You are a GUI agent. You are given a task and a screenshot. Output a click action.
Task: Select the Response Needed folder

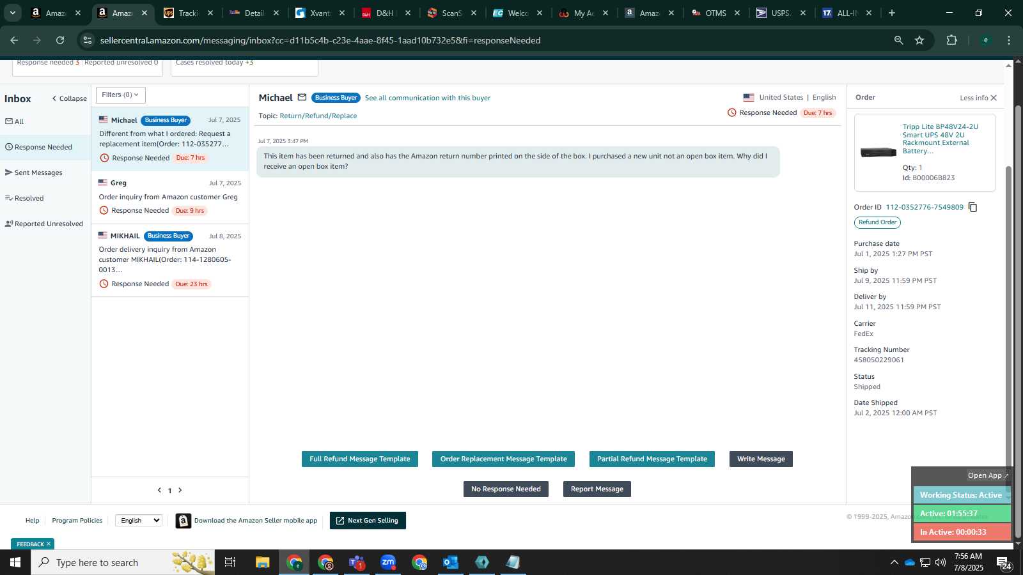pos(39,147)
